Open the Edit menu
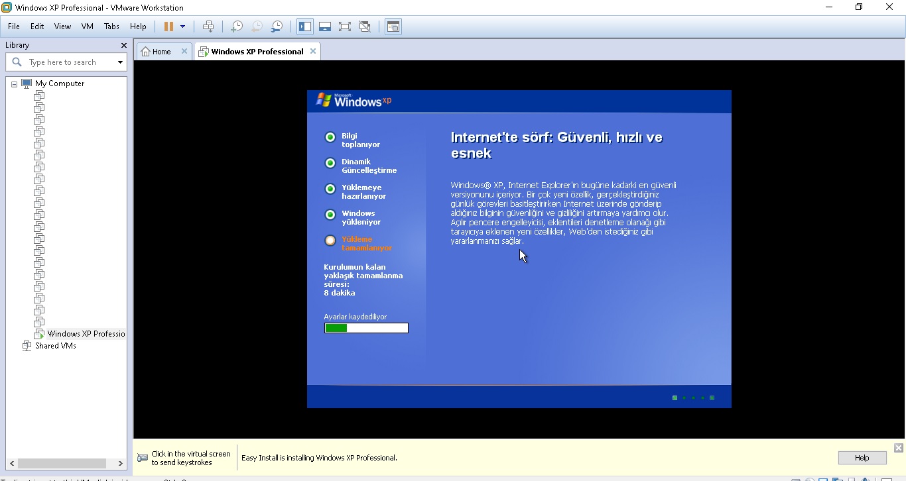 coord(37,27)
